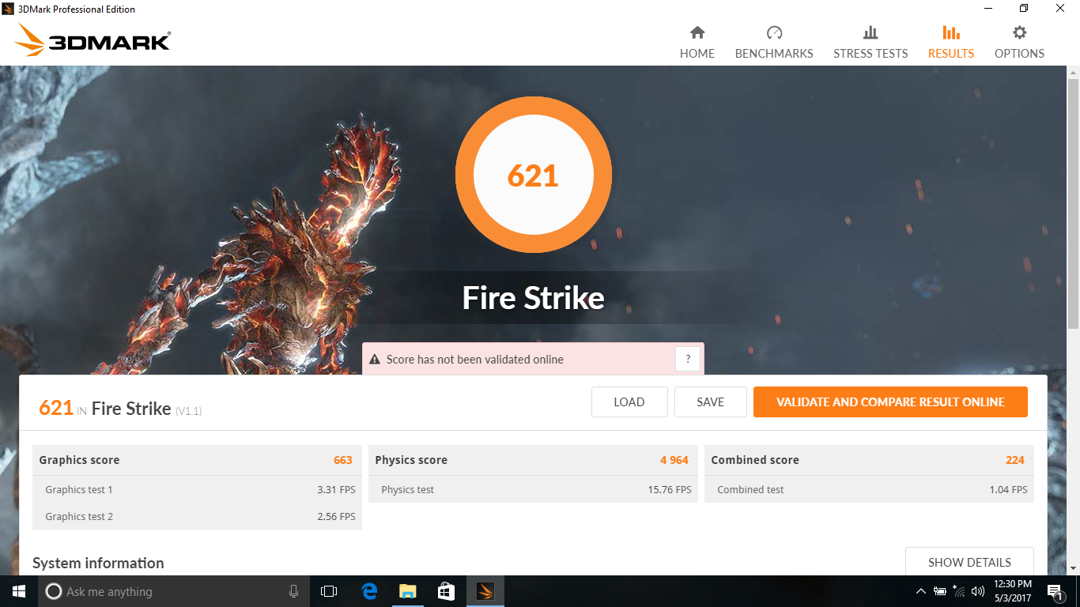This screenshot has width=1080, height=607.
Task: Click the 1.04 FPS value
Action: pyautogui.click(x=1008, y=490)
